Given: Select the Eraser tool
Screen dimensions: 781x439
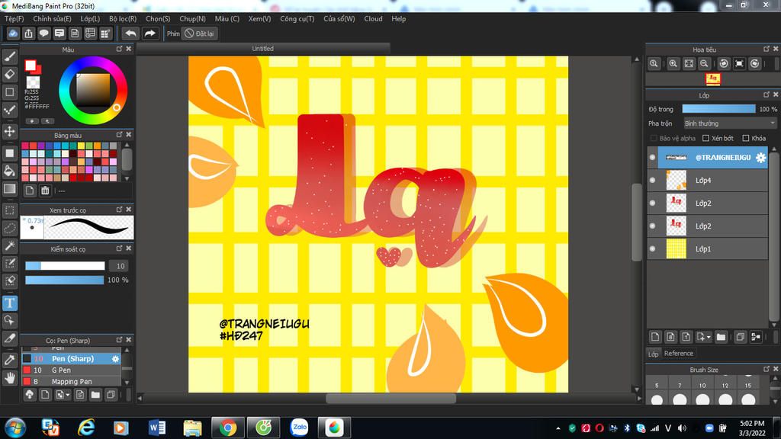Looking at the screenshot, I should point(9,74).
